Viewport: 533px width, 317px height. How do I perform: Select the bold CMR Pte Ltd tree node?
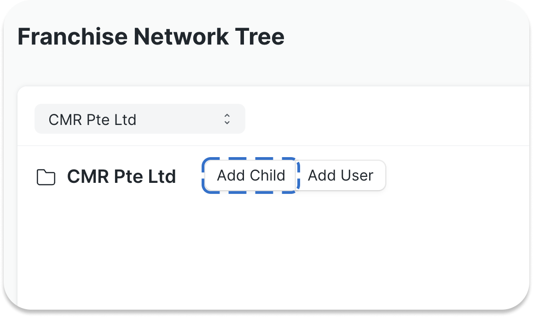(122, 176)
